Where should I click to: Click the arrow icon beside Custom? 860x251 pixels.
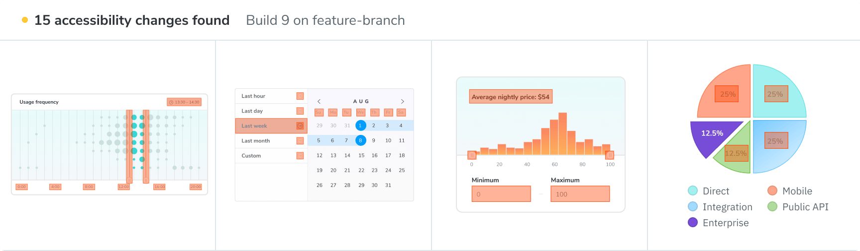300,156
